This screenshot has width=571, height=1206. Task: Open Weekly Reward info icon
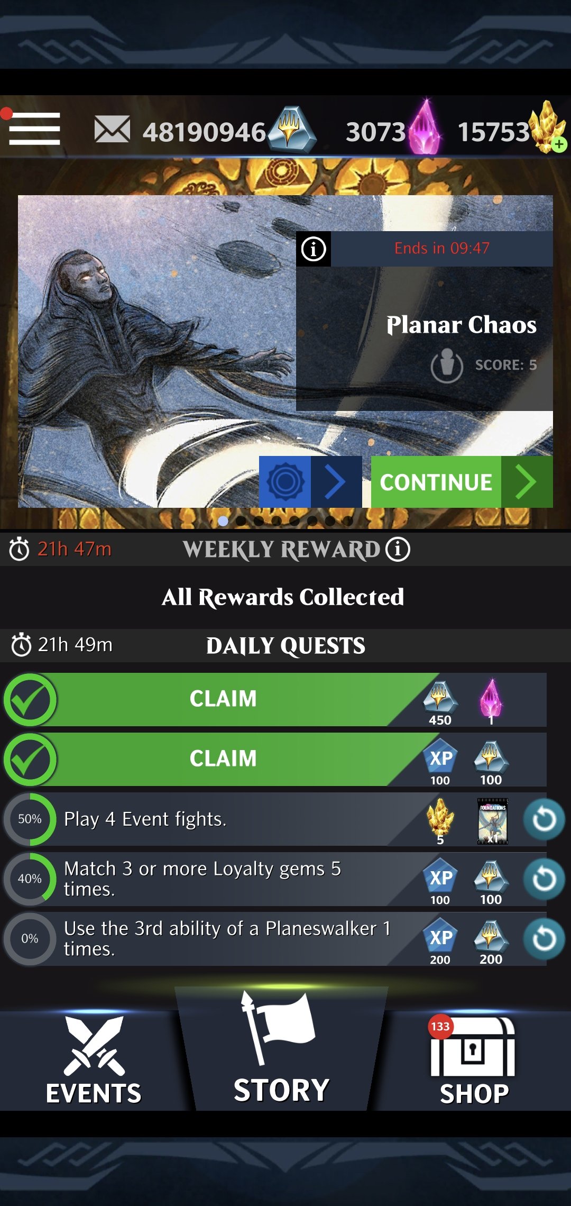pyautogui.click(x=398, y=549)
